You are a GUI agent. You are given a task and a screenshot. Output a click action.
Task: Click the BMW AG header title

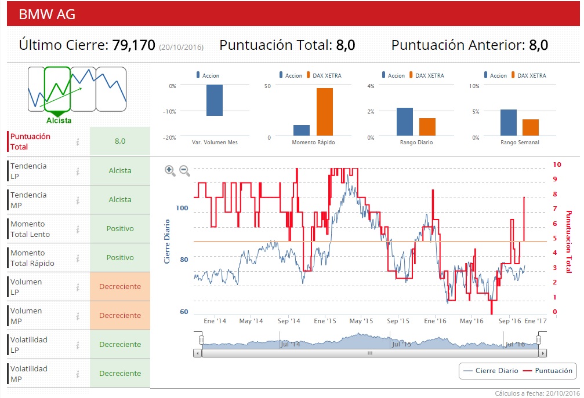[x=47, y=14]
